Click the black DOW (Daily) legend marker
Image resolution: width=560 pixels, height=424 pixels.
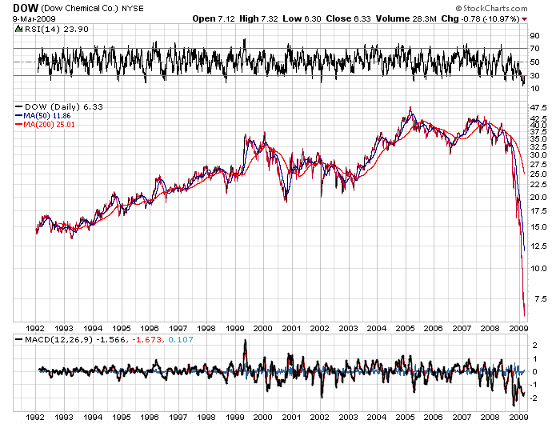(19, 107)
